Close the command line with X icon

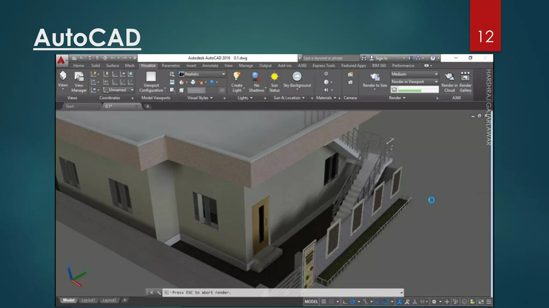point(151,292)
